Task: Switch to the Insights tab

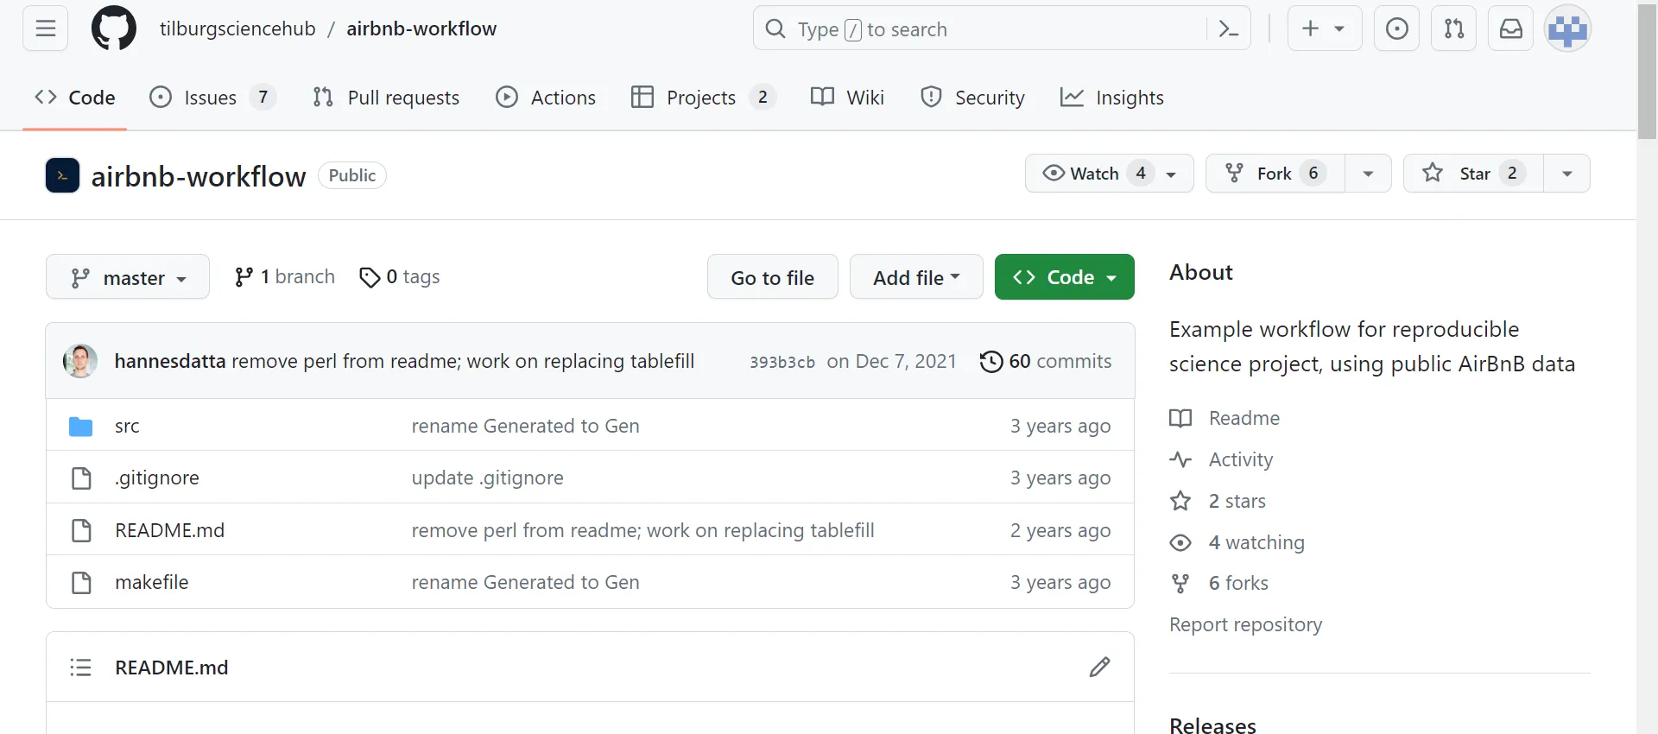Action: coord(1112,98)
